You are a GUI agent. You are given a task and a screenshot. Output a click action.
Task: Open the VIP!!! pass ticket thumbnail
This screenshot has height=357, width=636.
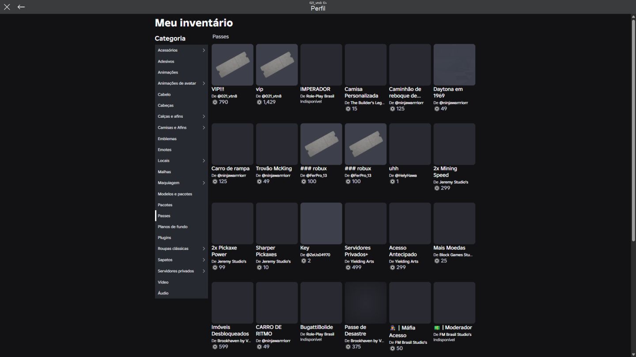pyautogui.click(x=232, y=65)
